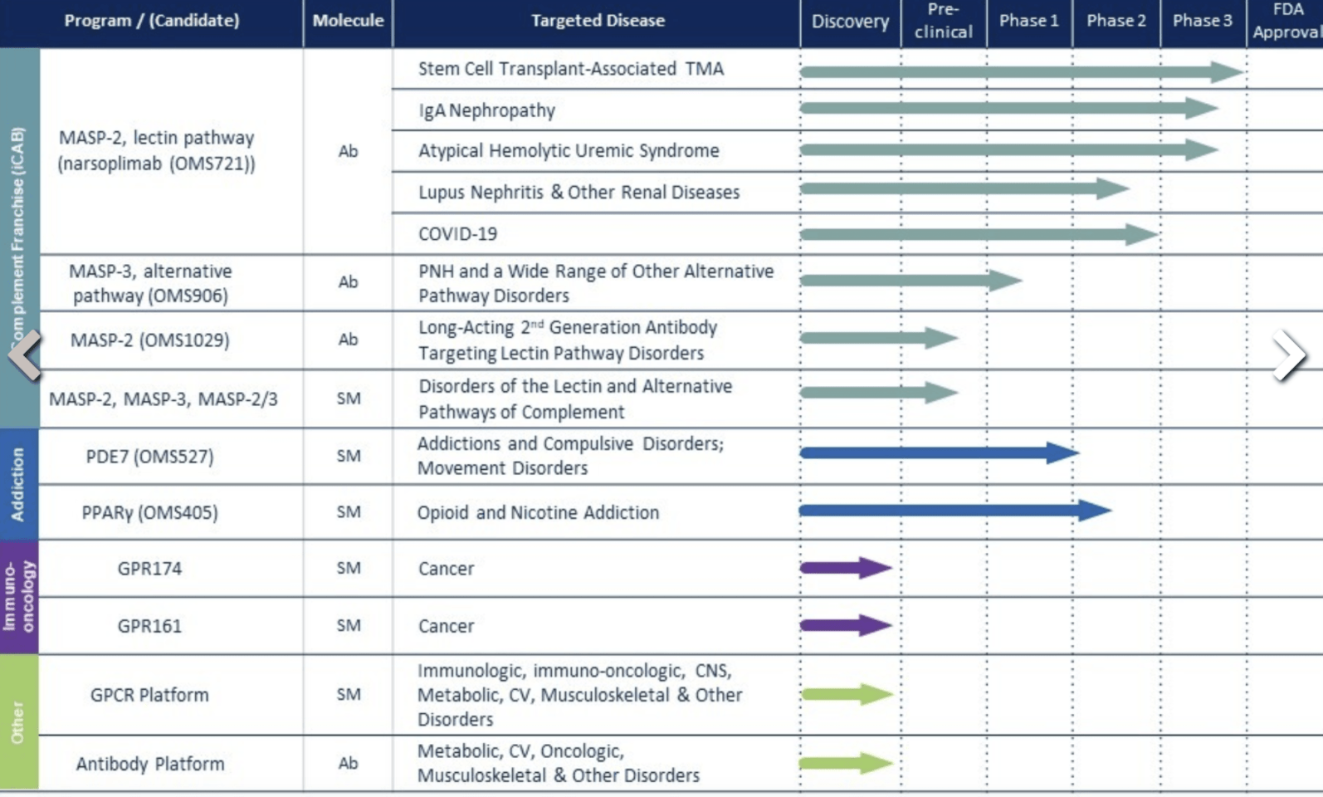Image resolution: width=1323 pixels, height=797 pixels.
Task: Click the 'Molecule' column header
Action: [x=348, y=21]
